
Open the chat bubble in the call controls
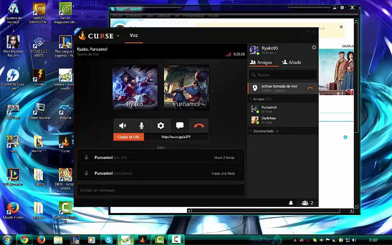click(x=180, y=126)
